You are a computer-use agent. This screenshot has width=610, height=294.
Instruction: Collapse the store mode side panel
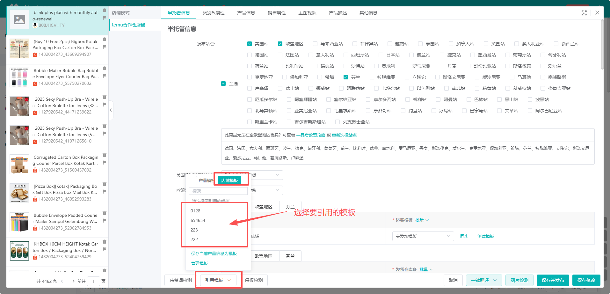[x=111, y=110]
